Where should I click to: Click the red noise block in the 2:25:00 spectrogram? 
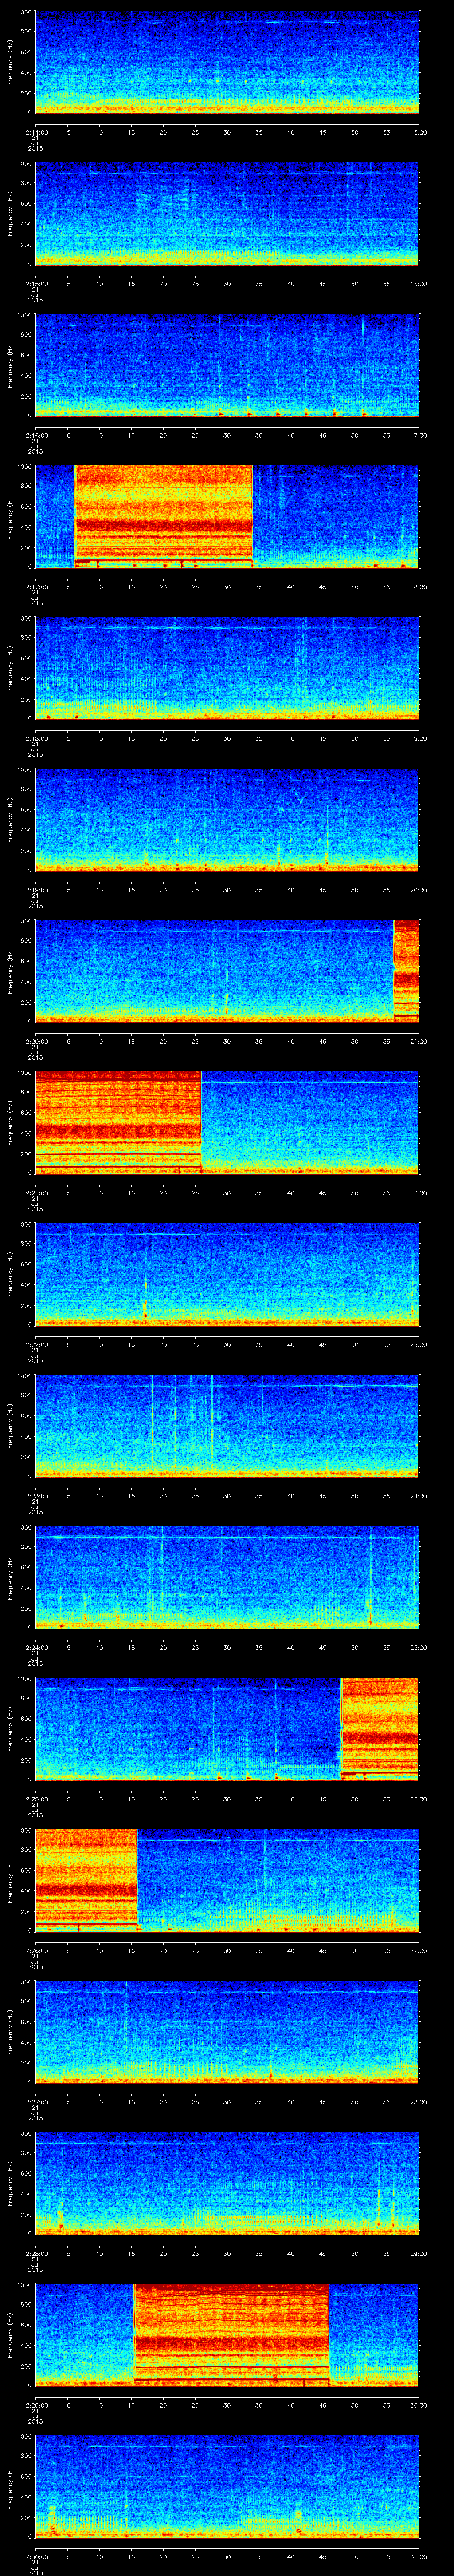379,1728
